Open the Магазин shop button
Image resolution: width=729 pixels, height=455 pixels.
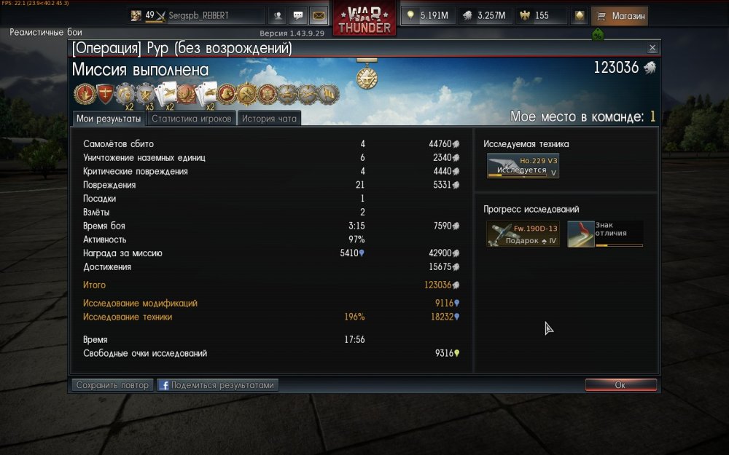click(620, 16)
